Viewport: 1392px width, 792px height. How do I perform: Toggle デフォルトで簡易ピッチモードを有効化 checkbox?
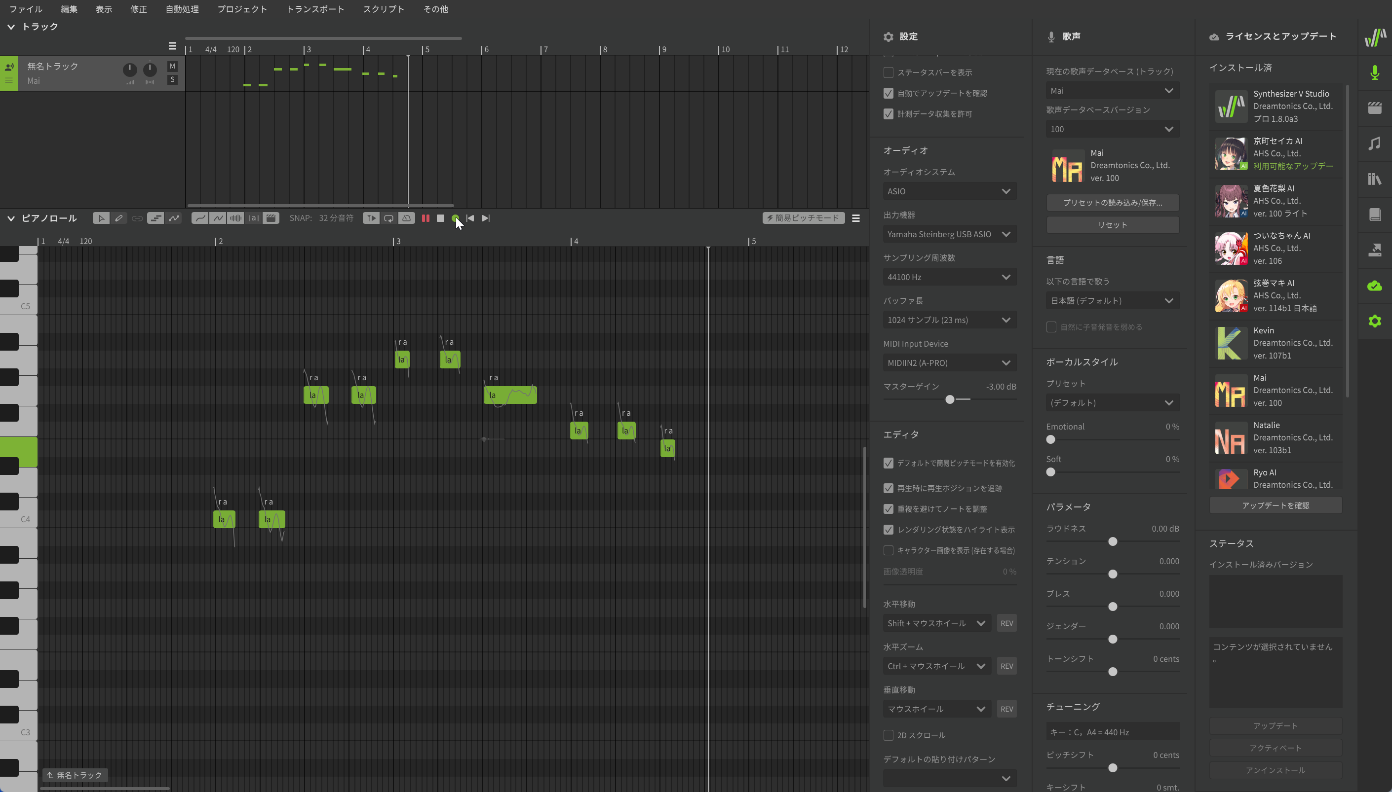[x=889, y=463]
